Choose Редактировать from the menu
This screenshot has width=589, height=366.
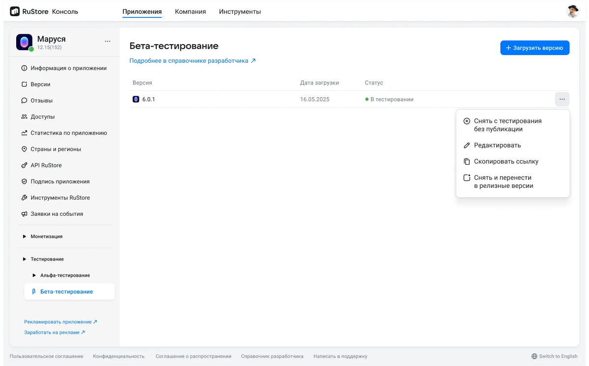point(513,145)
